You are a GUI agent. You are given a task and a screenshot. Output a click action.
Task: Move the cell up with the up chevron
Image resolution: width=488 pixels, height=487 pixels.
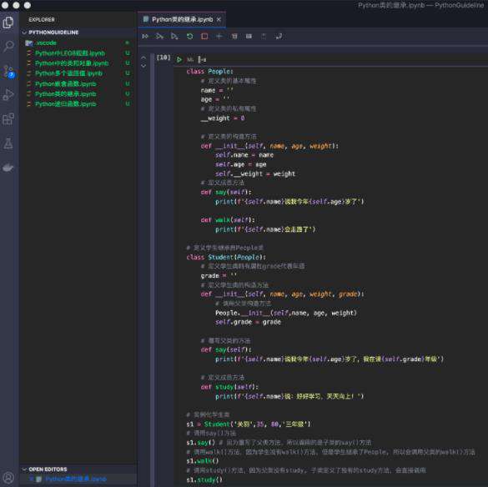point(143,58)
